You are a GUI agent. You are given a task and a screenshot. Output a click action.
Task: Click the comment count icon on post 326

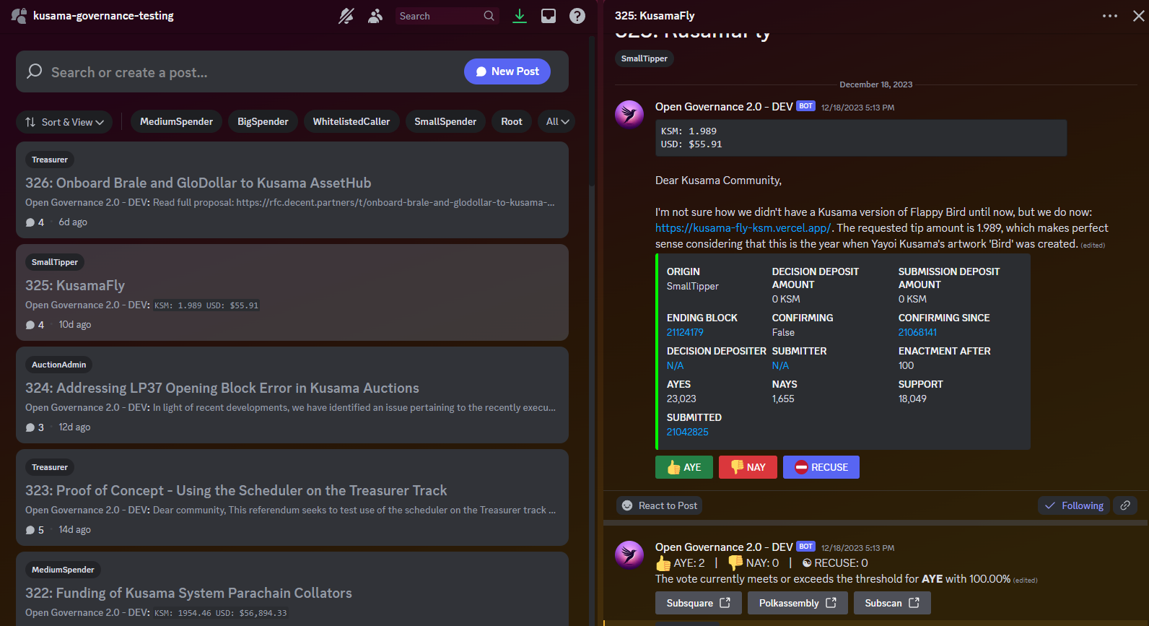(x=30, y=222)
